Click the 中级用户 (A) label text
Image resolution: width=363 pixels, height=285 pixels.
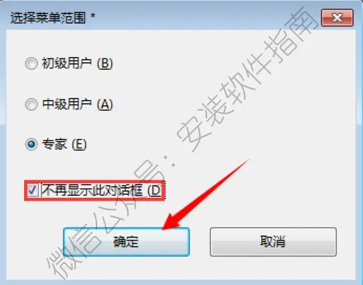77,104
